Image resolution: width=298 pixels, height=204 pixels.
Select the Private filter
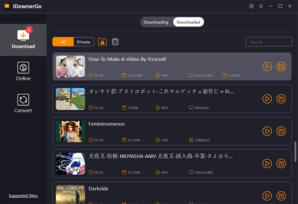pyautogui.click(x=83, y=42)
